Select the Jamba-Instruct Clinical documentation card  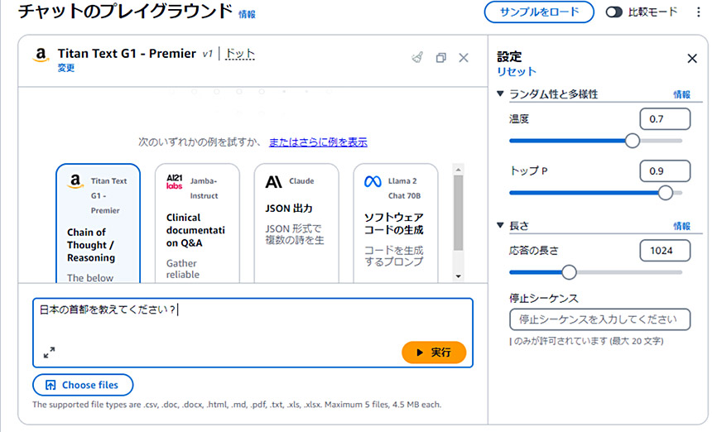[197, 223]
